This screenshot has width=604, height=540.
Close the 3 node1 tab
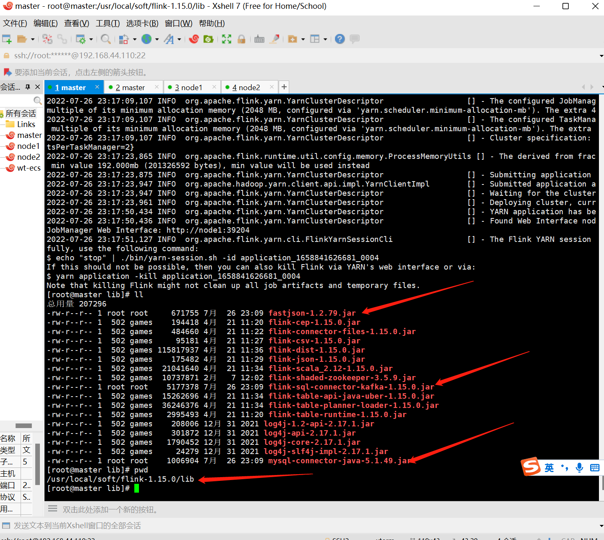click(214, 87)
